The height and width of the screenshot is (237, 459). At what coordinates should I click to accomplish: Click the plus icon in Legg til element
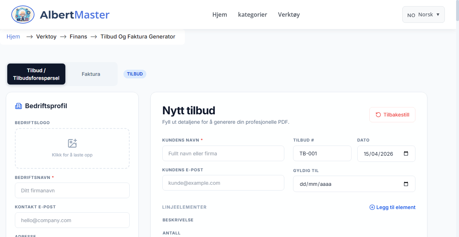click(372, 207)
